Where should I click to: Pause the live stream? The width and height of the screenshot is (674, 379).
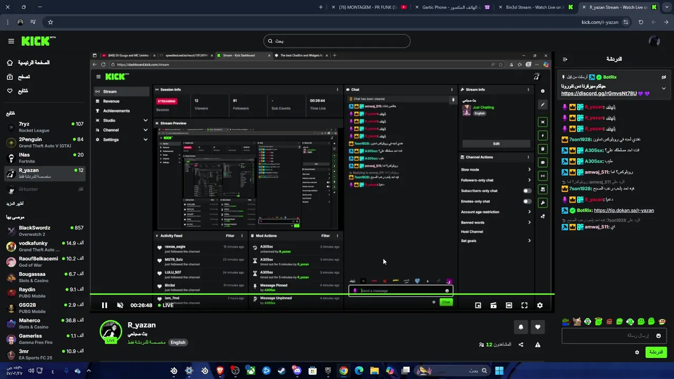[104, 305]
